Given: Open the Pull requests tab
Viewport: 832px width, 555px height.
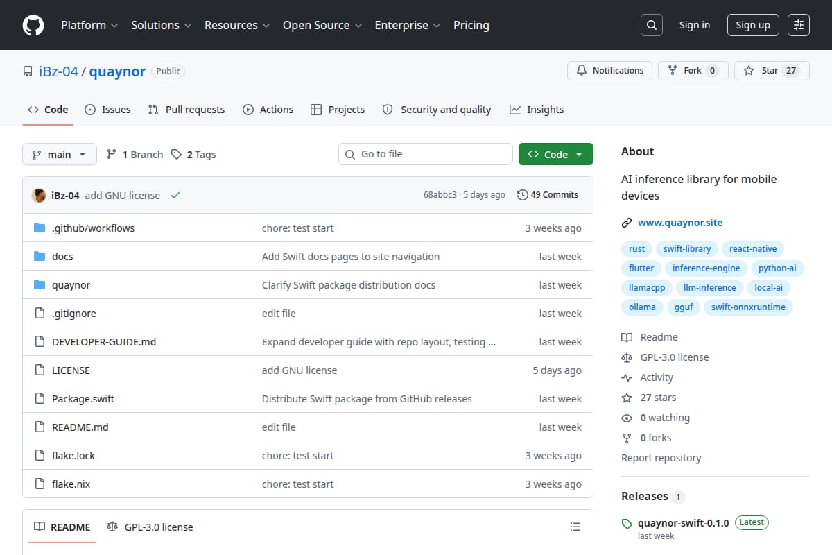Looking at the screenshot, I should pyautogui.click(x=187, y=110).
